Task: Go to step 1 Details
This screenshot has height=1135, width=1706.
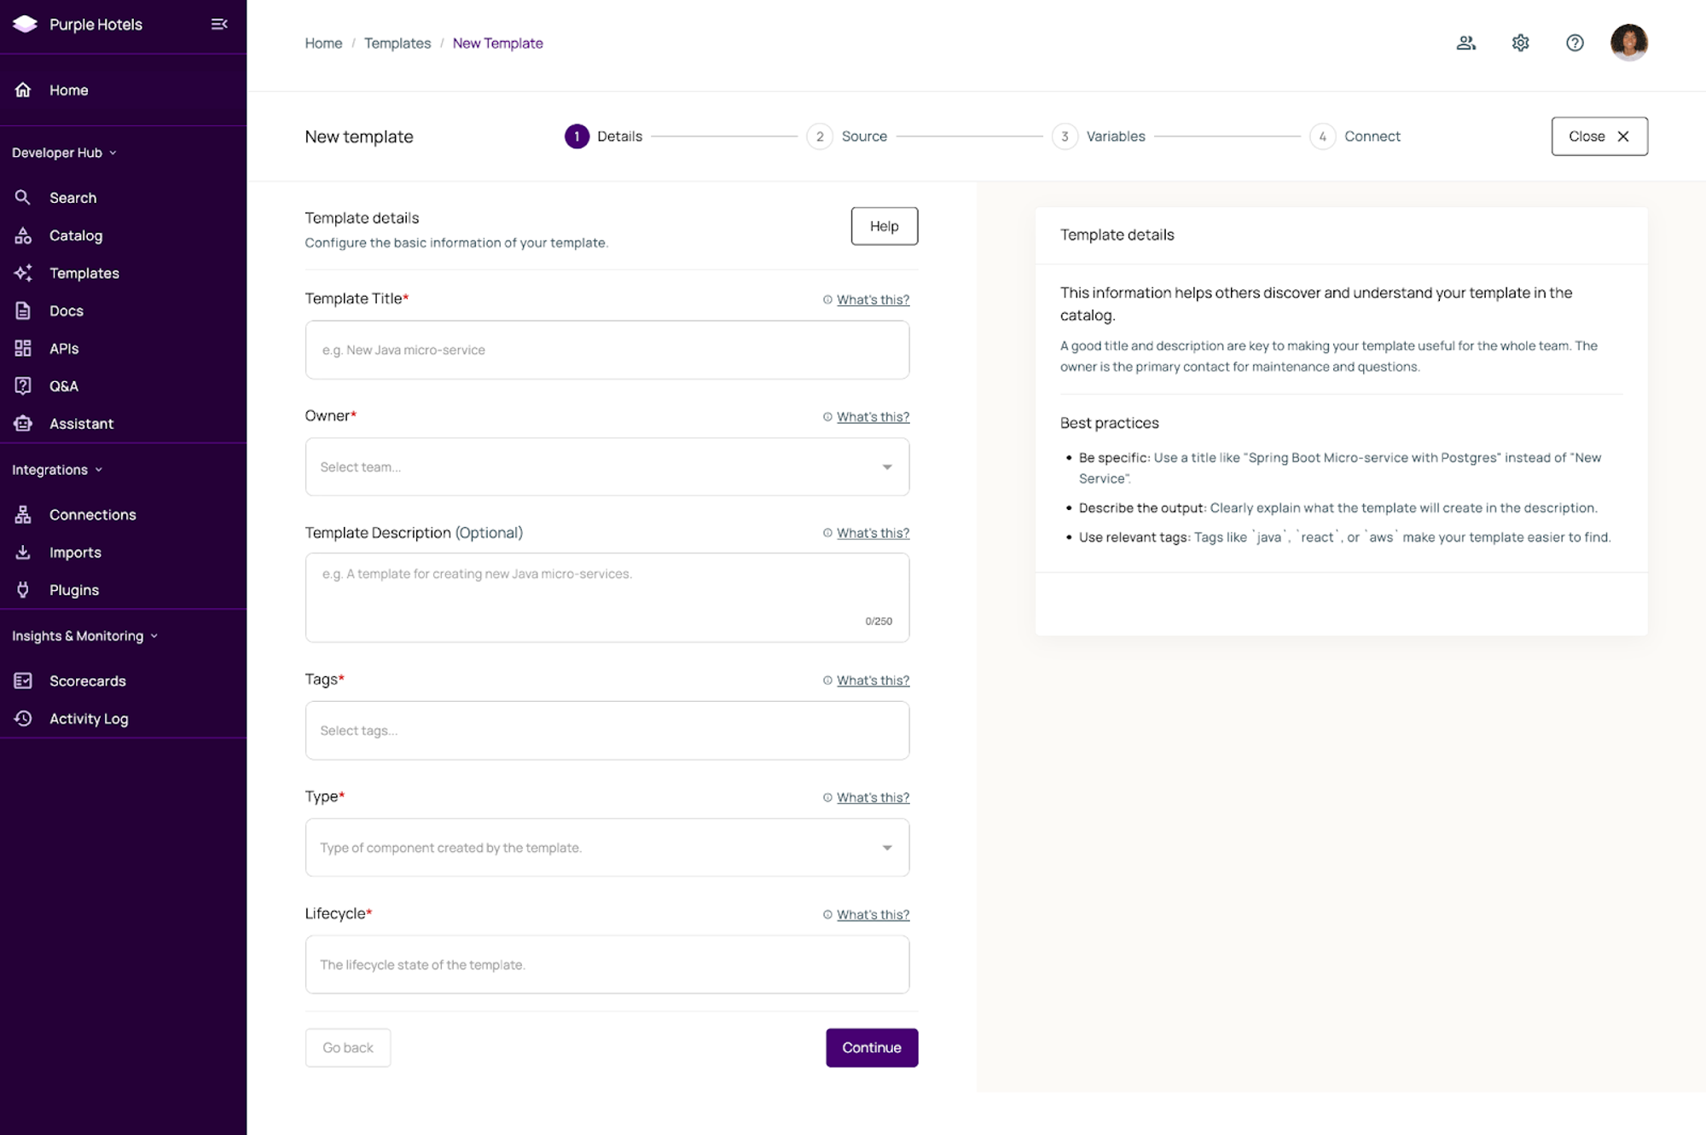Action: [603, 136]
